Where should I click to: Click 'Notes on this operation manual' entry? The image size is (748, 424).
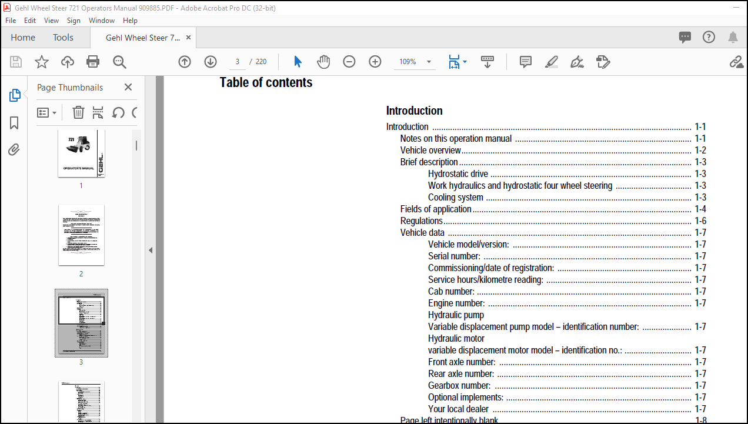point(456,139)
